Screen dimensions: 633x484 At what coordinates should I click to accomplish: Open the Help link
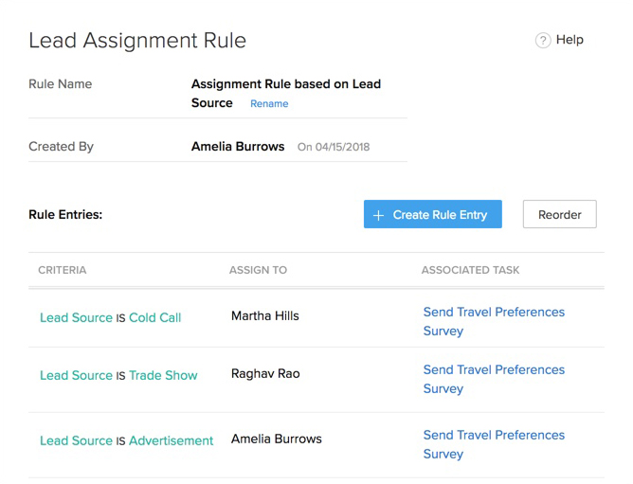click(x=570, y=40)
